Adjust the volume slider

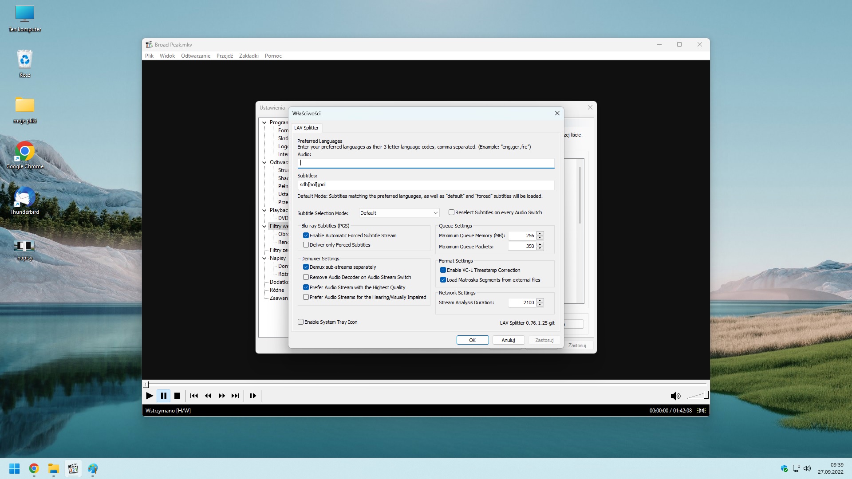[x=697, y=395]
